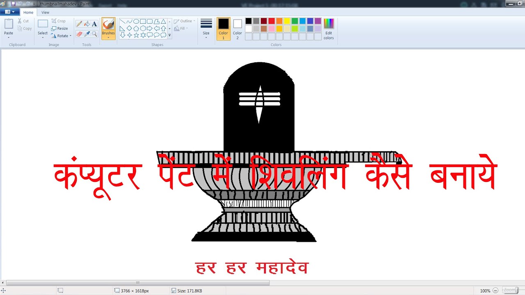The width and height of the screenshot is (525, 295).
Task: Select the Text tool
Action: coord(94,24)
